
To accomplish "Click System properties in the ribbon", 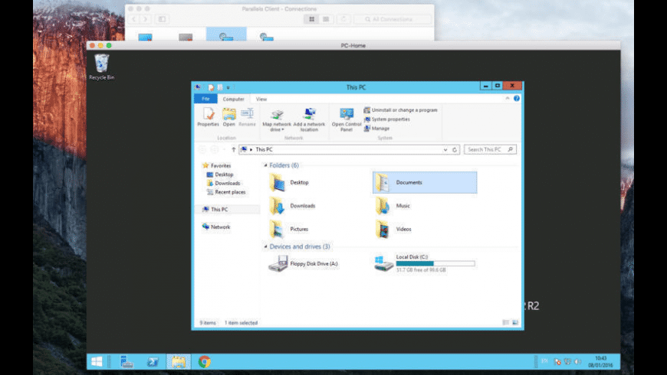I will point(386,119).
